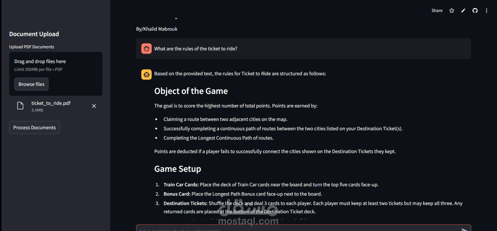
Task: Star this app with the favorite icon
Action: point(452,11)
